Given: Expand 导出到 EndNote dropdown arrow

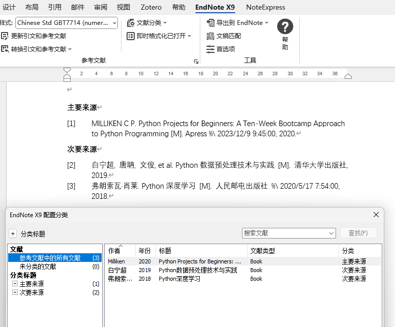Looking at the screenshot, I should pos(266,23).
